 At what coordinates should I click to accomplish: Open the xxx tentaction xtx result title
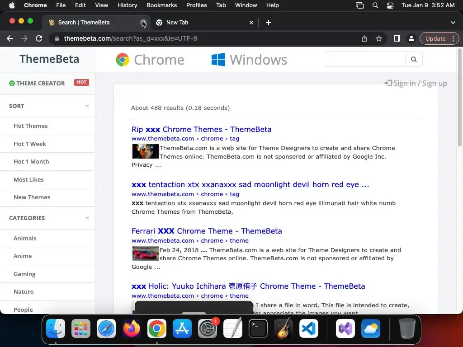coord(250,185)
